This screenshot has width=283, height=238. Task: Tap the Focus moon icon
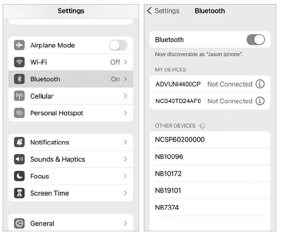pos(19,176)
